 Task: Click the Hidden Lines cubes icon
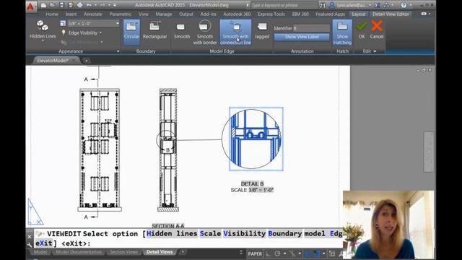pos(43,26)
